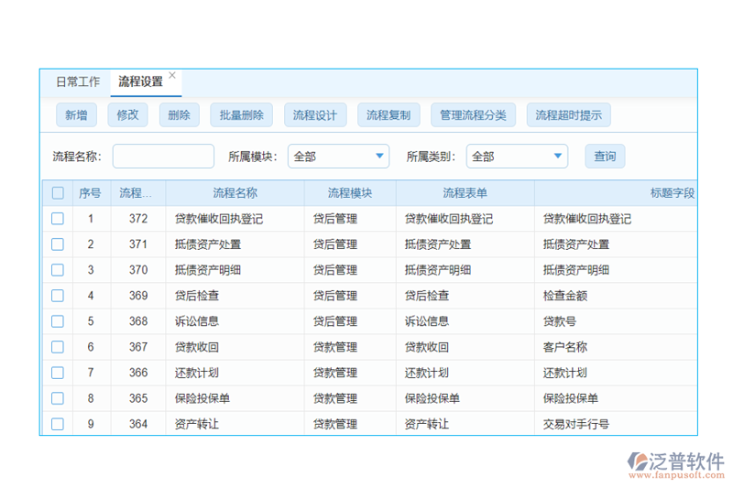This screenshot has height=488, width=733.
Task: Check row 5 诉讼信息 checkbox
Action: (x=58, y=321)
